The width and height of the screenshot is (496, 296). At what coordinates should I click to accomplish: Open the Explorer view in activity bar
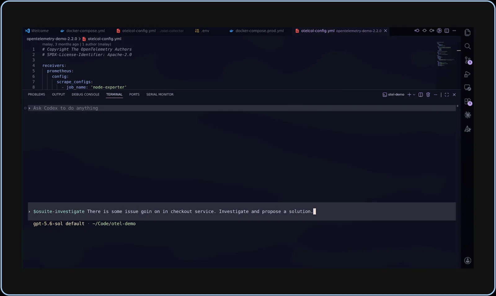tap(467, 32)
